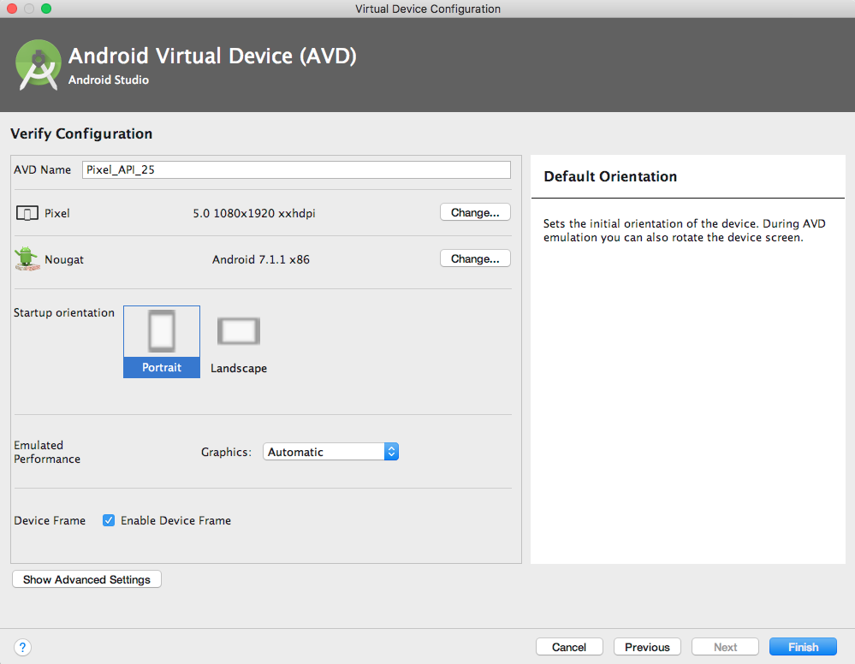Viewport: 855px width, 664px height.
Task: Click the 'Nougat' label text
Action: coord(64,259)
